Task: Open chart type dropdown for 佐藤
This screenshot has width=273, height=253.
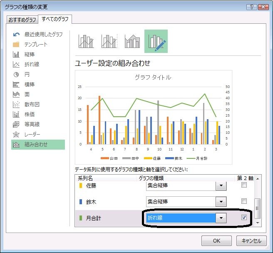Action: pos(221,185)
